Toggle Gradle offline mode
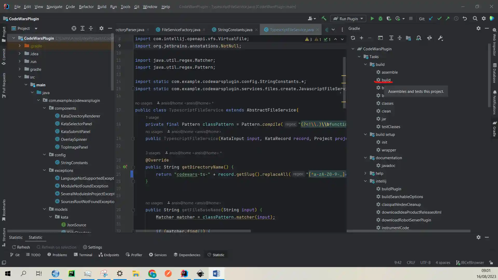Screen dimensions: 498x280 tap(429, 38)
